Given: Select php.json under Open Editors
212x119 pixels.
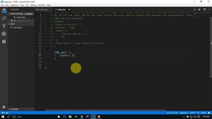Looking at the screenshot, I should 21,20.
